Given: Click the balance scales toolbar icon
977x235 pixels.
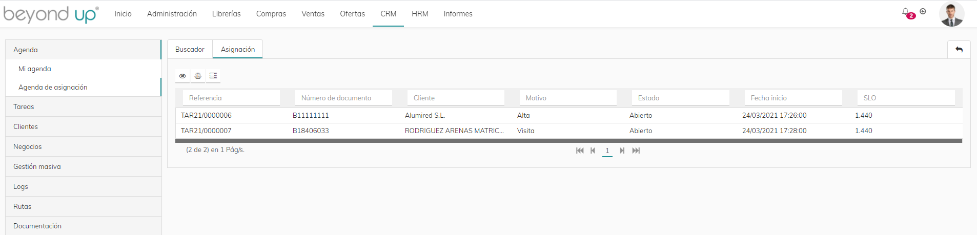Looking at the screenshot, I should (x=198, y=76).
